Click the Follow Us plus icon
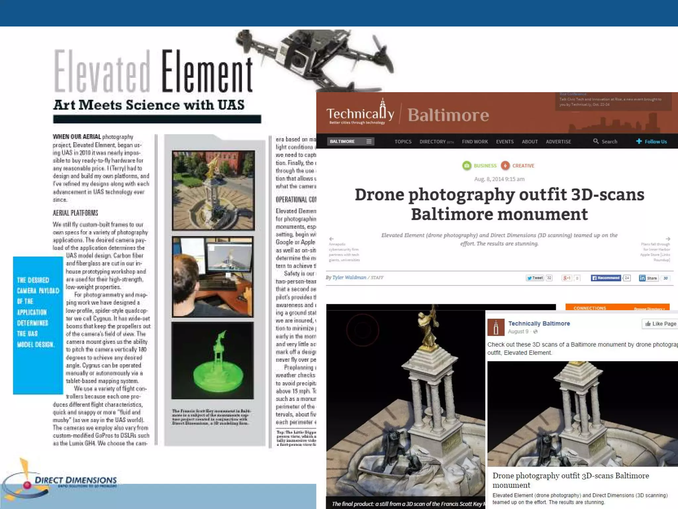The height and width of the screenshot is (509, 678). 639,141
